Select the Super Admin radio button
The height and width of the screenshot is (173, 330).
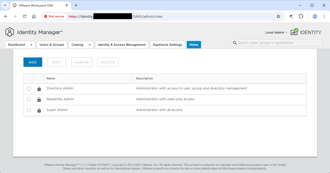(29, 110)
